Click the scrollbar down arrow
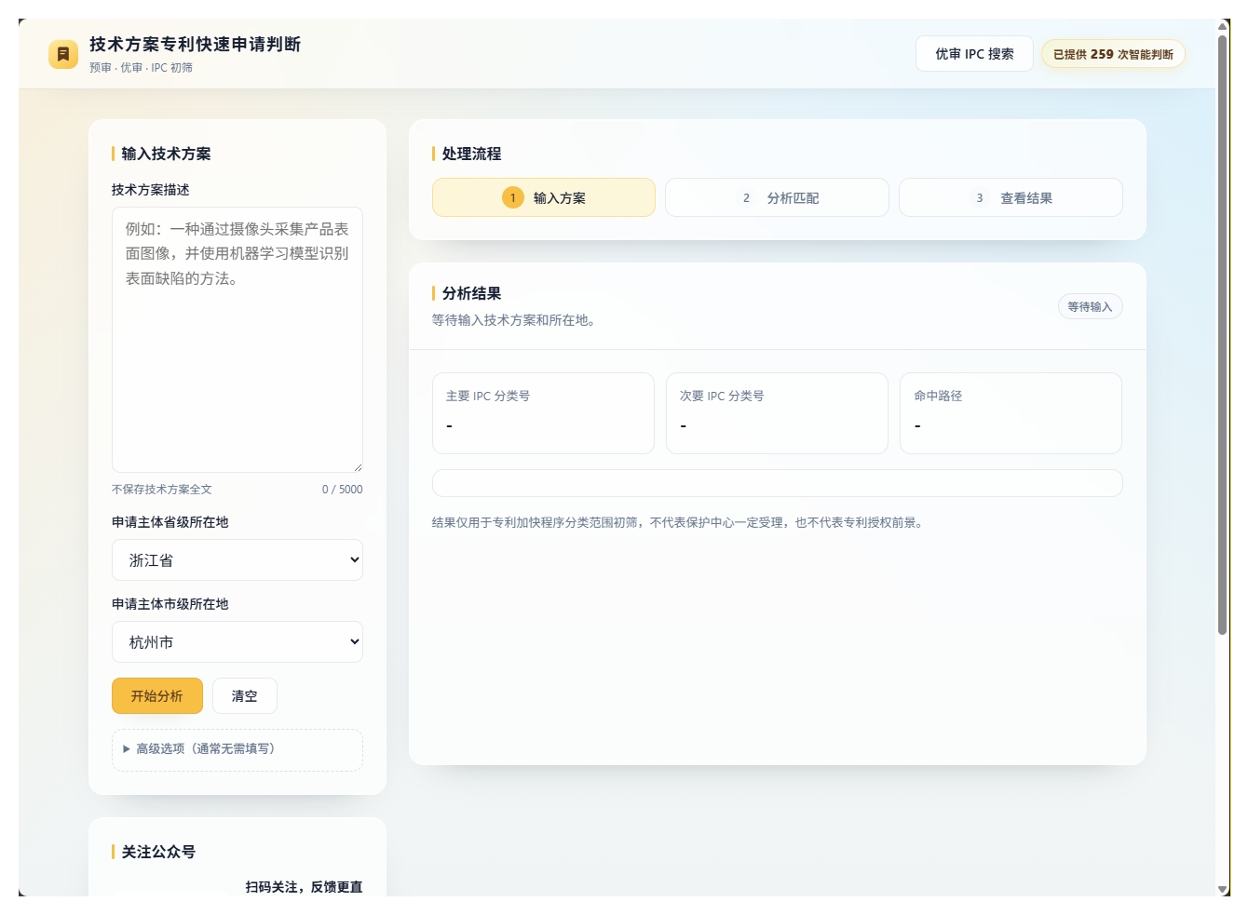This screenshot has width=1248, height=915. [x=1223, y=889]
